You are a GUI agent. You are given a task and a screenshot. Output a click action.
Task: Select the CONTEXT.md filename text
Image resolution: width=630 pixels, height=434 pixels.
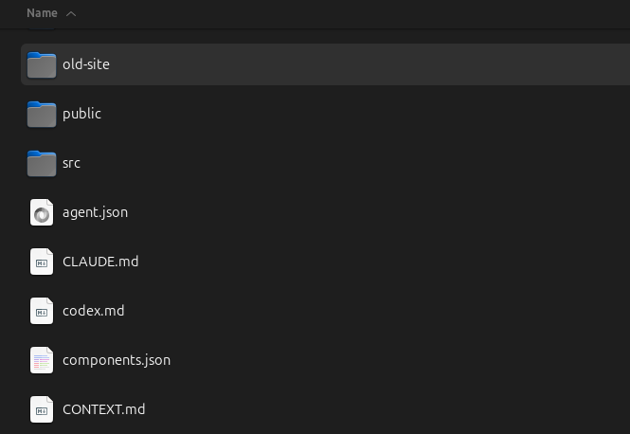tap(103, 409)
